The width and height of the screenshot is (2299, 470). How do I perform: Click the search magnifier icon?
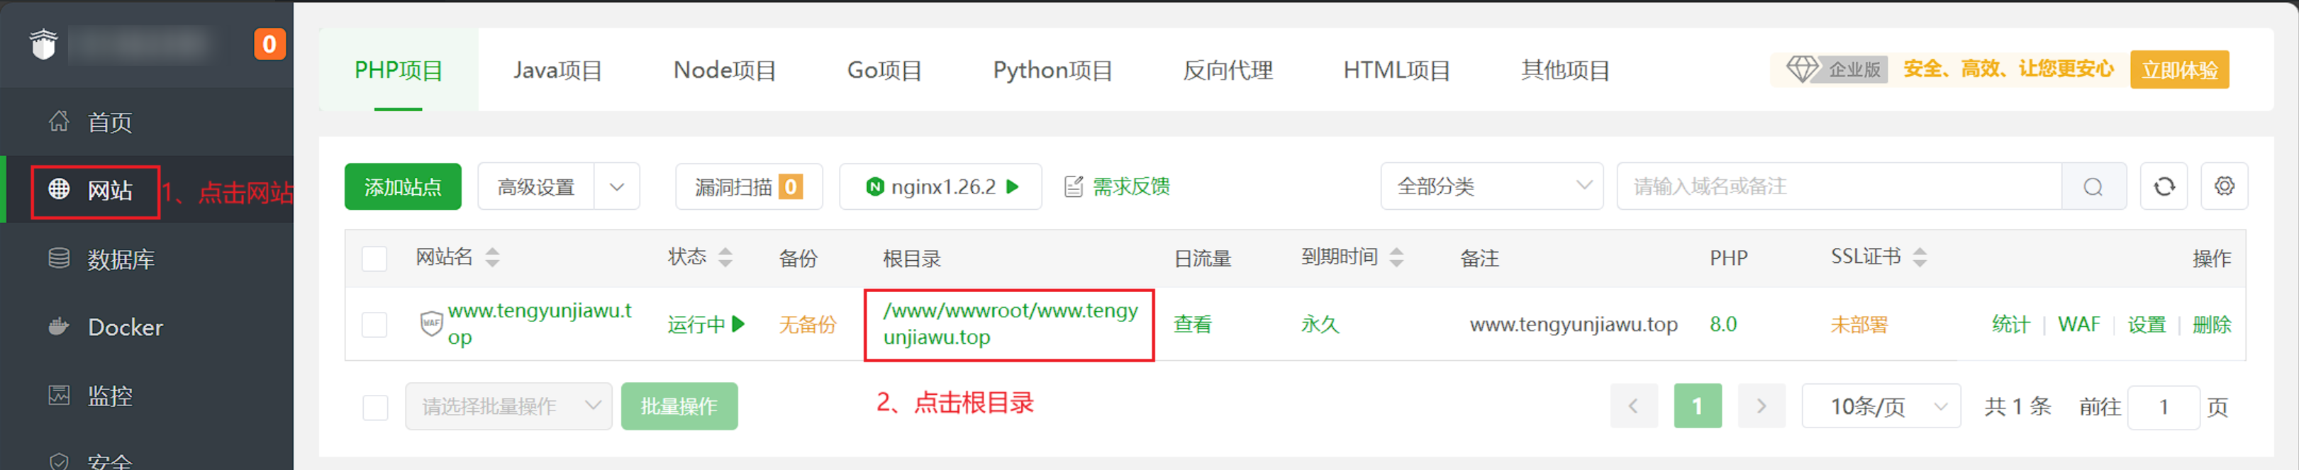tap(2093, 186)
